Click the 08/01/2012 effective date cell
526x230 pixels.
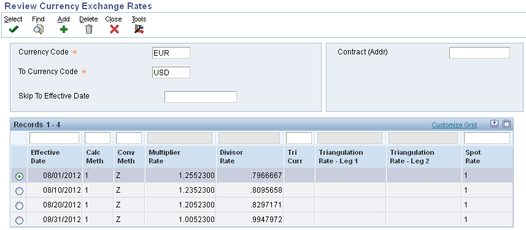click(55, 175)
